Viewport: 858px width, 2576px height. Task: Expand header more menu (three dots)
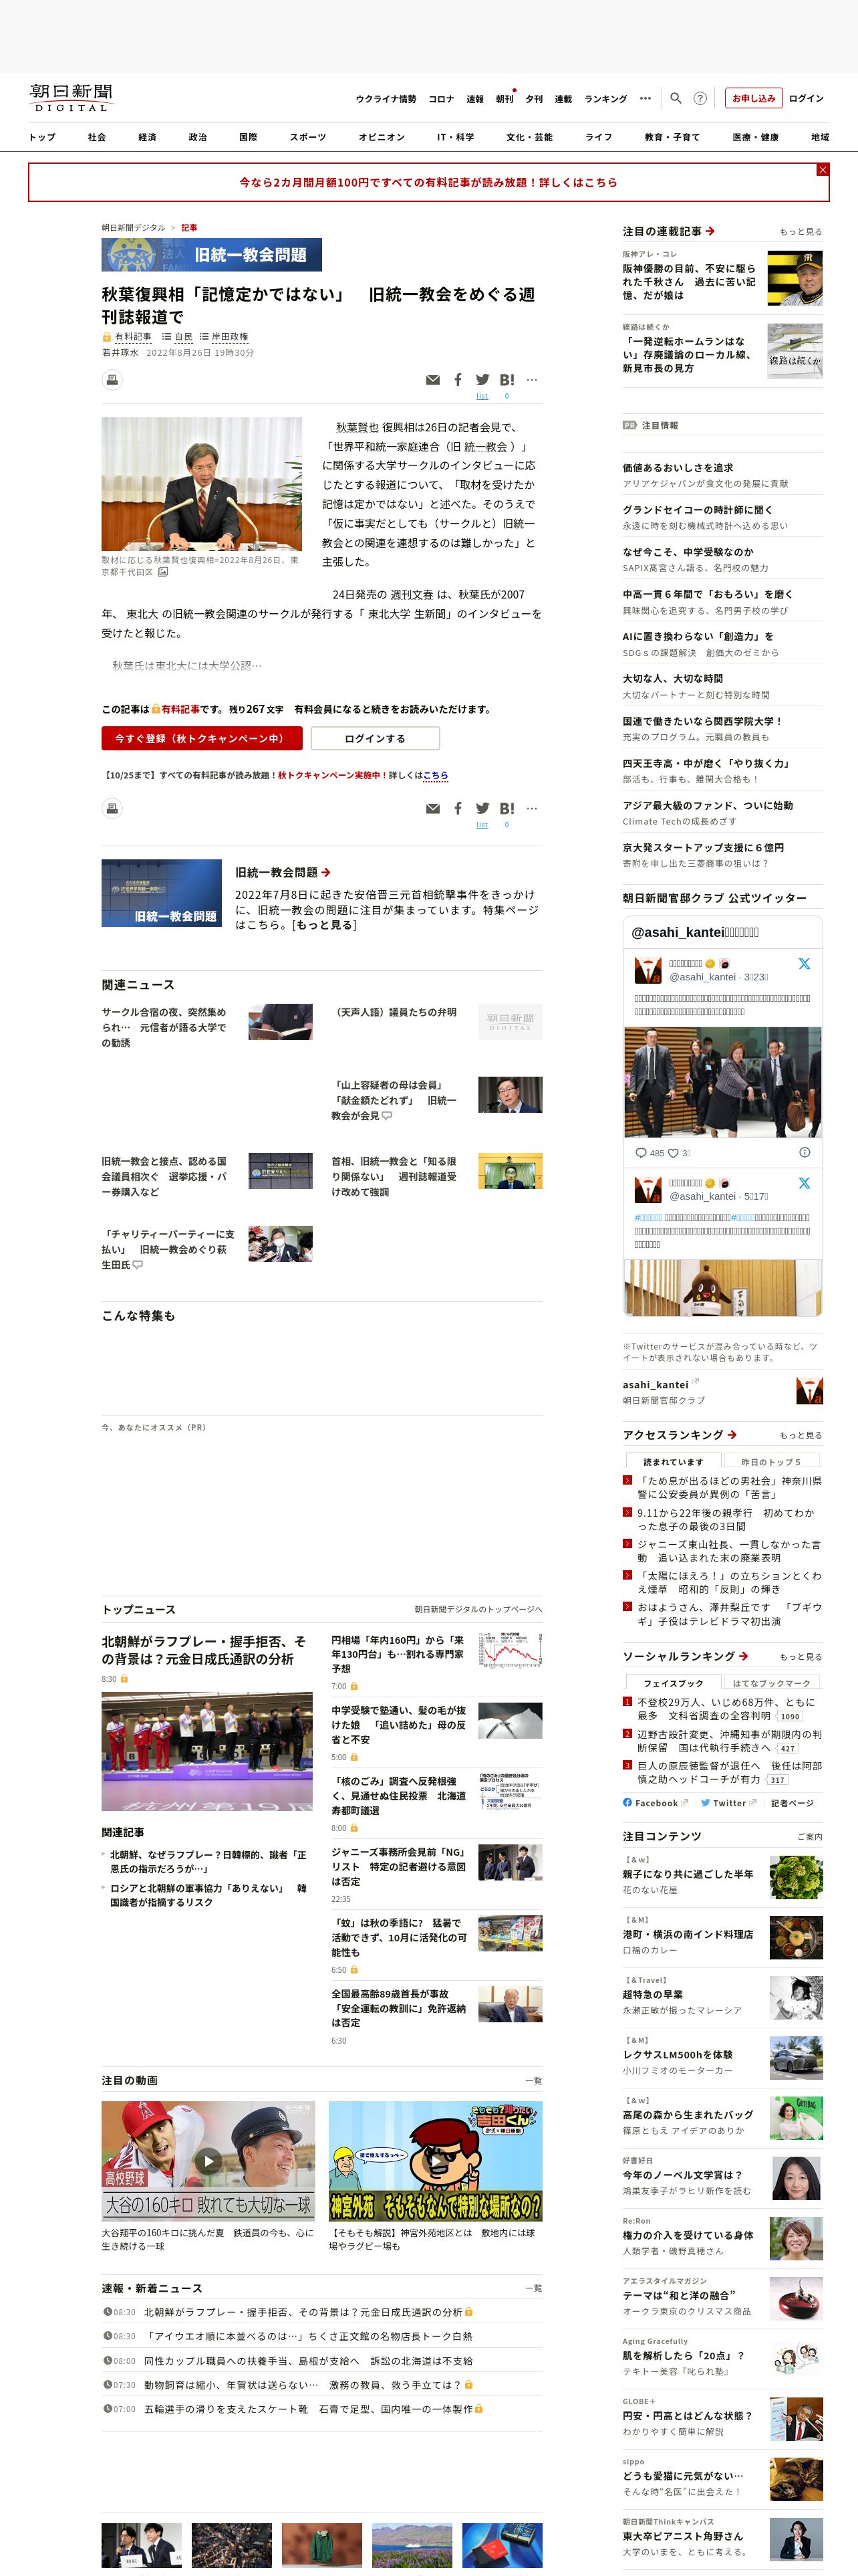click(x=646, y=98)
